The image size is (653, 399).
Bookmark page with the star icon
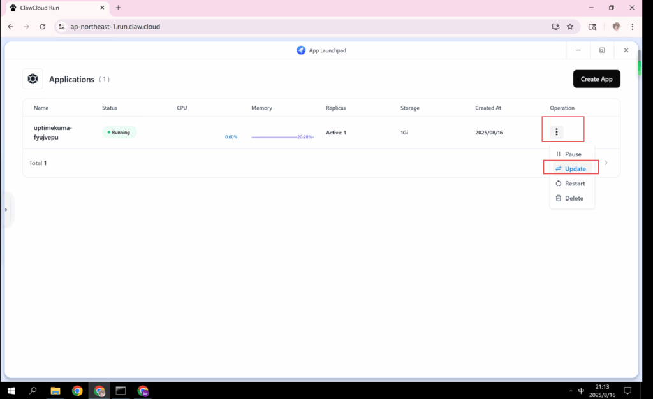(570, 27)
